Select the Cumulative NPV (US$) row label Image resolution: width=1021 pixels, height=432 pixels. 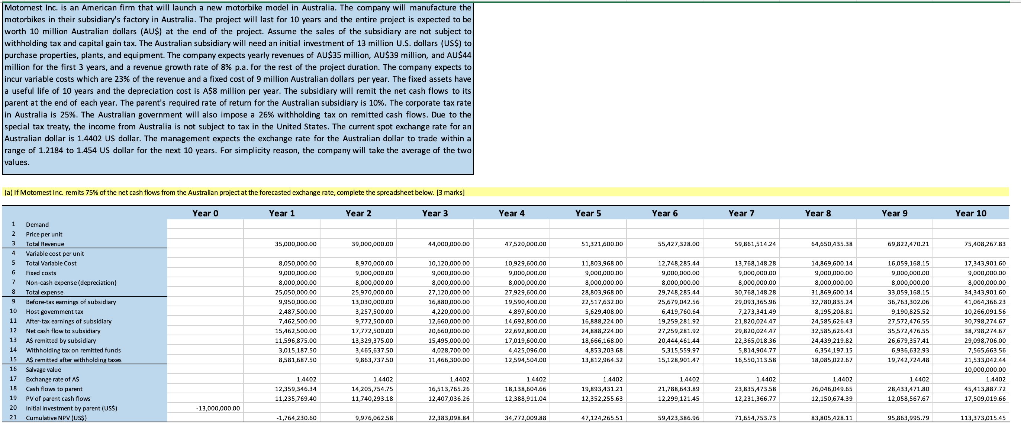point(56,418)
